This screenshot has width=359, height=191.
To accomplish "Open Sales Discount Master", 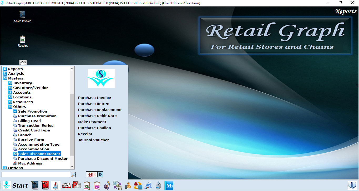I will [x=39, y=154].
